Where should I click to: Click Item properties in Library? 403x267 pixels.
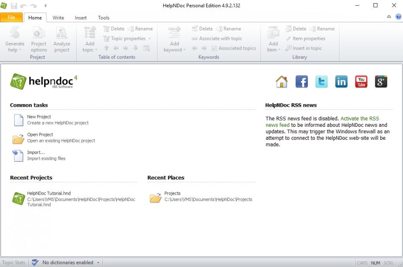[305, 39]
